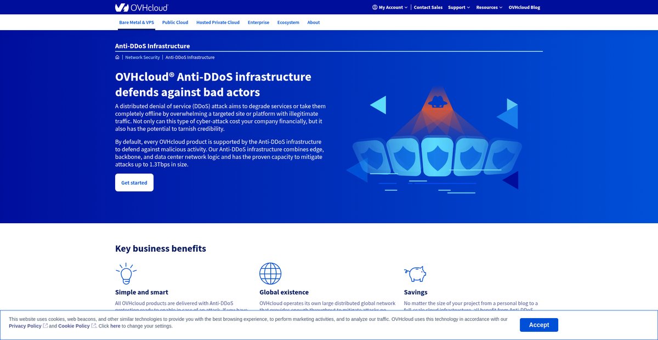The image size is (658, 340).
Task: Click the Get started button
Action: [x=134, y=183]
